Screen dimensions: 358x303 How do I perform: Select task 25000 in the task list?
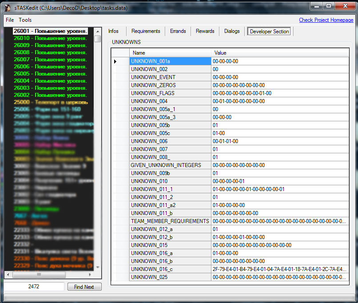[50, 102]
